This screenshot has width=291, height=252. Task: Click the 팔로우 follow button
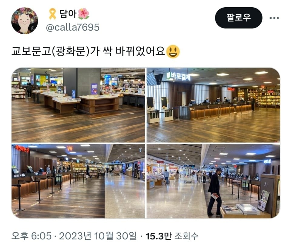(x=239, y=18)
